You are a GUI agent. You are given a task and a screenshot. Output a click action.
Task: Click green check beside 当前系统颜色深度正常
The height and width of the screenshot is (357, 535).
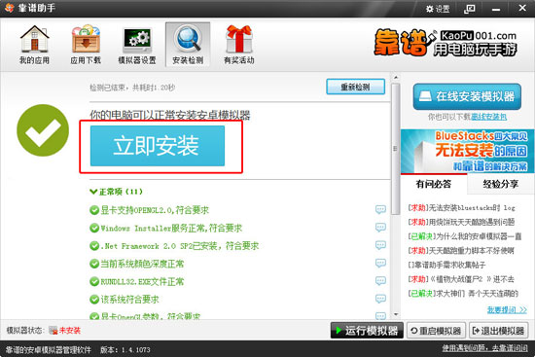[x=94, y=264]
